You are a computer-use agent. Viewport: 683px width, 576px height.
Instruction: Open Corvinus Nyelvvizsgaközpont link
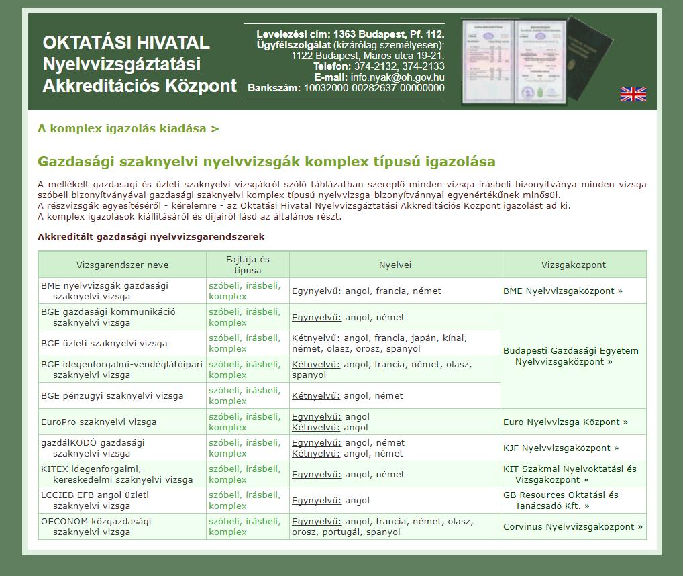point(573,526)
